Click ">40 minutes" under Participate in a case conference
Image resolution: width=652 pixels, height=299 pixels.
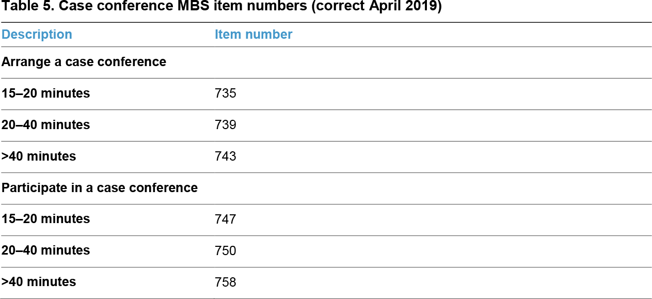(39, 282)
